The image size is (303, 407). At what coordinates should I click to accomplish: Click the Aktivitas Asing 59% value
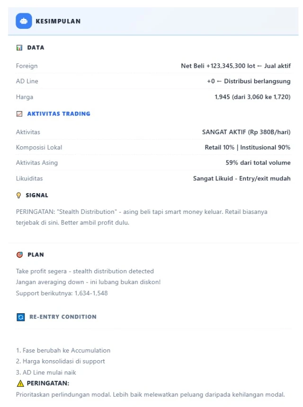pyautogui.click(x=258, y=163)
